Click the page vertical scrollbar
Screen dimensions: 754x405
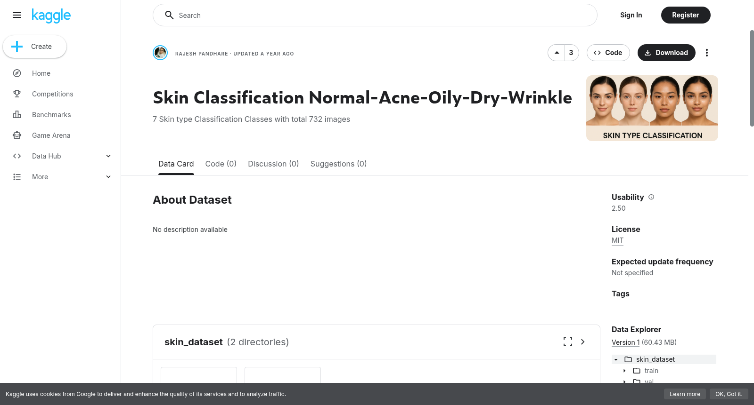tap(752, 78)
